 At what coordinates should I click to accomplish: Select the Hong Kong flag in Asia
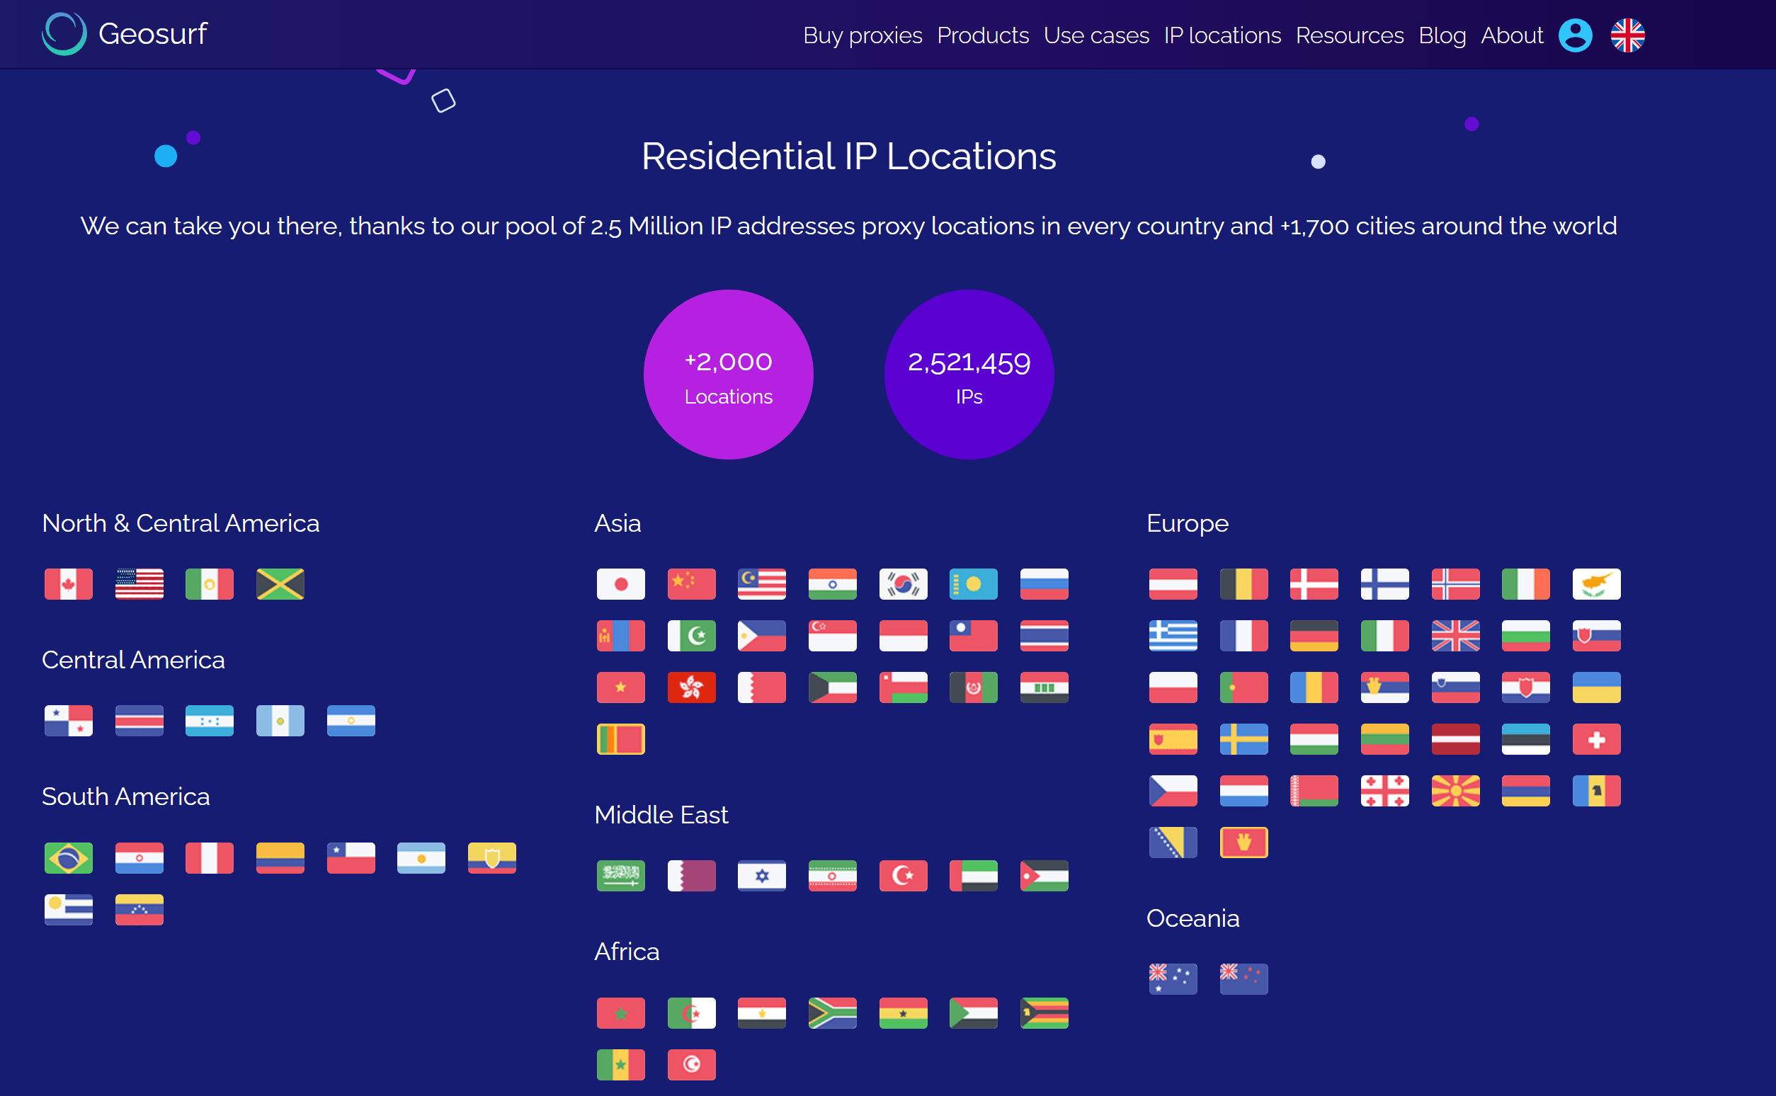(692, 687)
